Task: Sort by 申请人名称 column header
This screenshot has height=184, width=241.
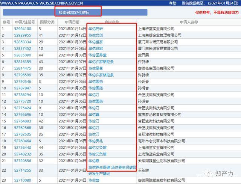Action: [x=189, y=22]
